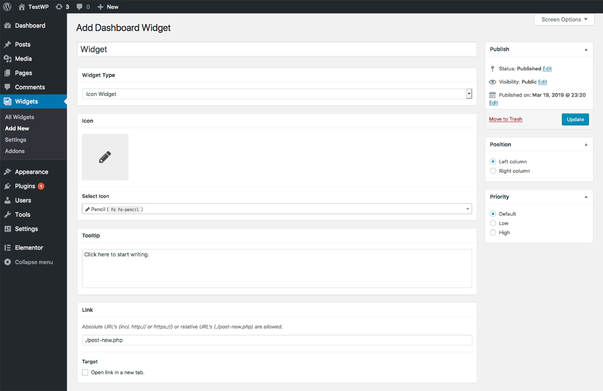This screenshot has height=391, width=603.
Task: Enable Open link in a new tab
Action: [85, 372]
